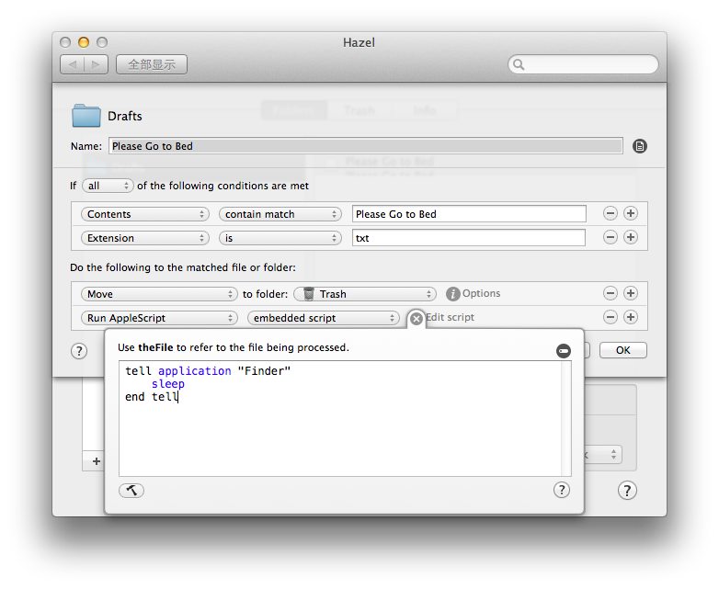Viewport: 719px width, 589px height.
Task: Expand the 'contain match' operator dropdown
Action: coord(280,214)
